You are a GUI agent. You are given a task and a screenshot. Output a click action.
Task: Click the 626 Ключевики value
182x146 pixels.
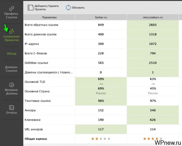(x=153, y=120)
